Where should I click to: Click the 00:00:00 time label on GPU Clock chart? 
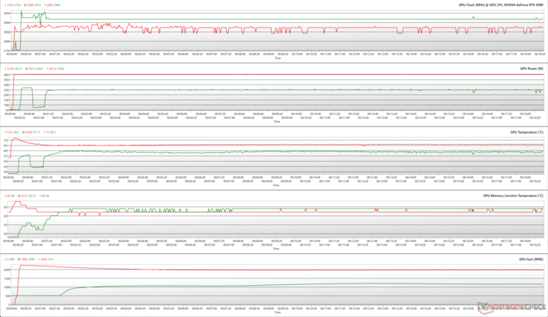(12, 53)
